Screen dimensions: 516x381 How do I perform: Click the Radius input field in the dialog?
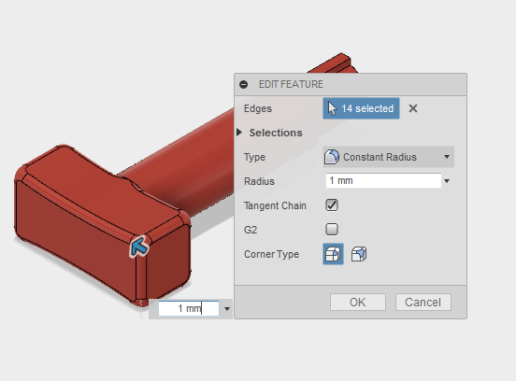(383, 181)
